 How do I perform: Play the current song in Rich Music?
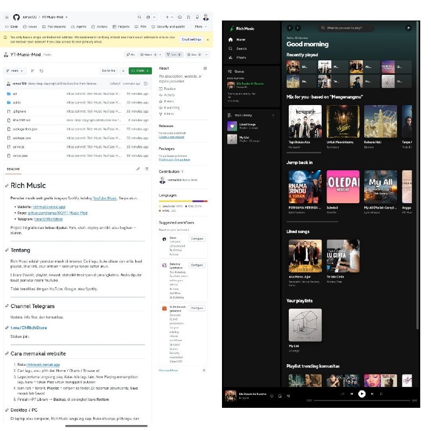[362, 394]
